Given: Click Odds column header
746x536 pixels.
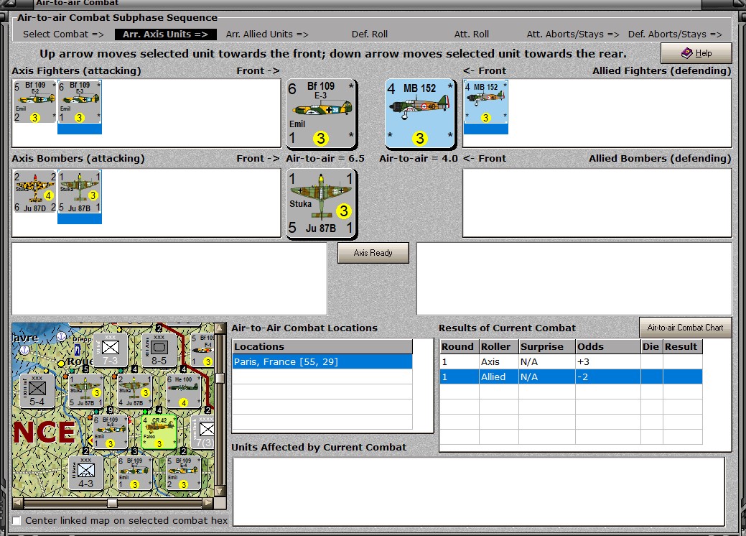Looking at the screenshot, I should [608, 346].
